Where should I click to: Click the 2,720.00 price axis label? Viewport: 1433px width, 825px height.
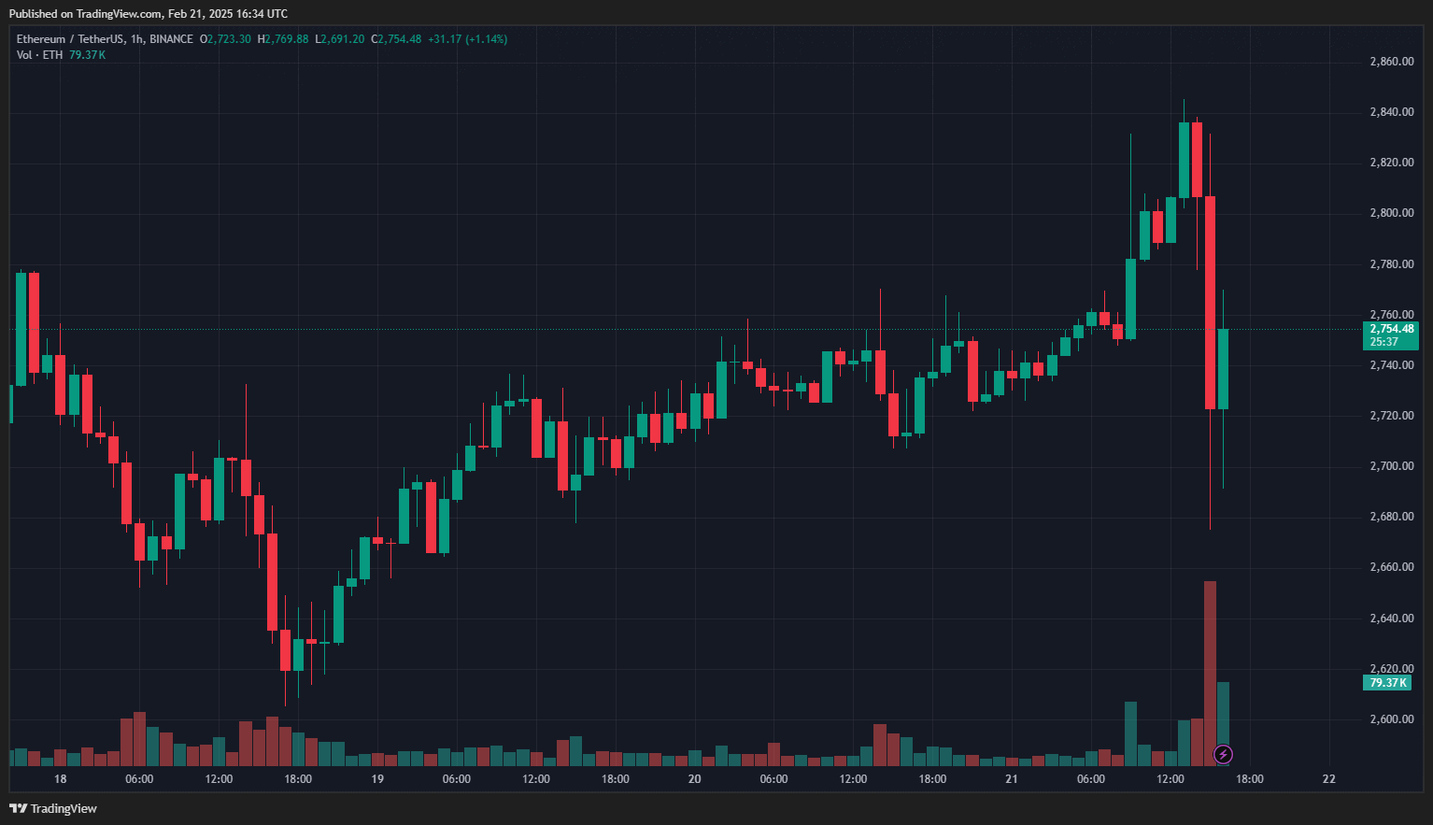point(1391,416)
